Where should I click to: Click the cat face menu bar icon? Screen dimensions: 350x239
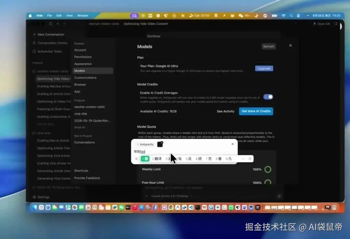232,15
